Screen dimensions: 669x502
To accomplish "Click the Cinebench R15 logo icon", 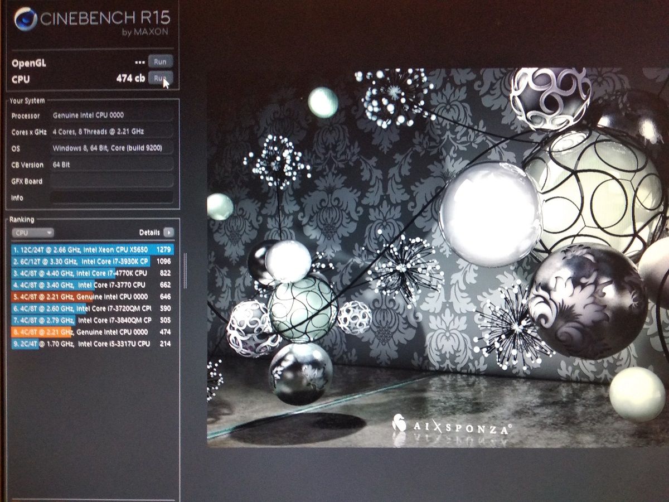I will pos(25,20).
